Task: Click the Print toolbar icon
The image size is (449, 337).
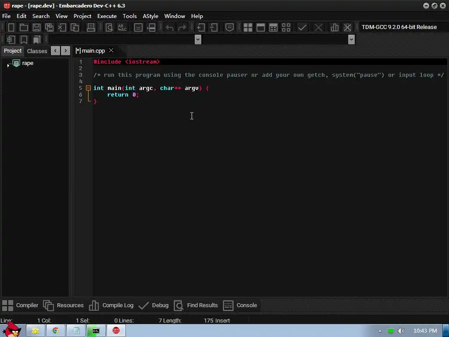Action: point(91,28)
